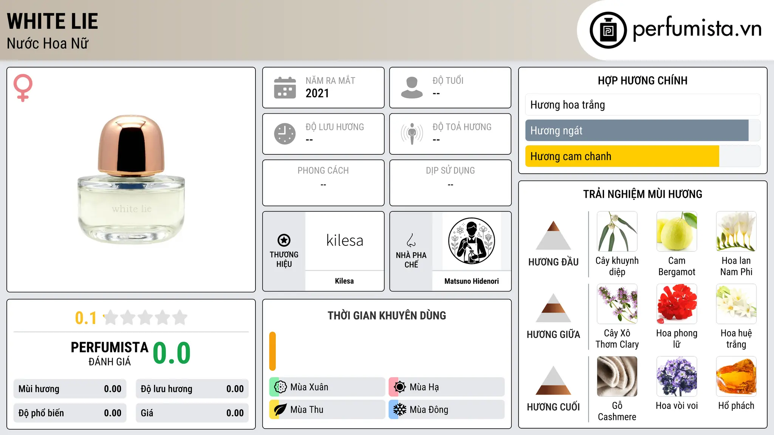Image resolution: width=774 pixels, height=435 pixels.
Task: Click the Hương đầu pyramid icon
Action: point(553,235)
